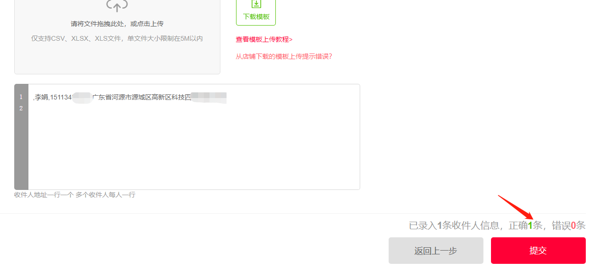
Task: Click the 请将文件拖拽此处，或点击上传 text
Action: [117, 24]
